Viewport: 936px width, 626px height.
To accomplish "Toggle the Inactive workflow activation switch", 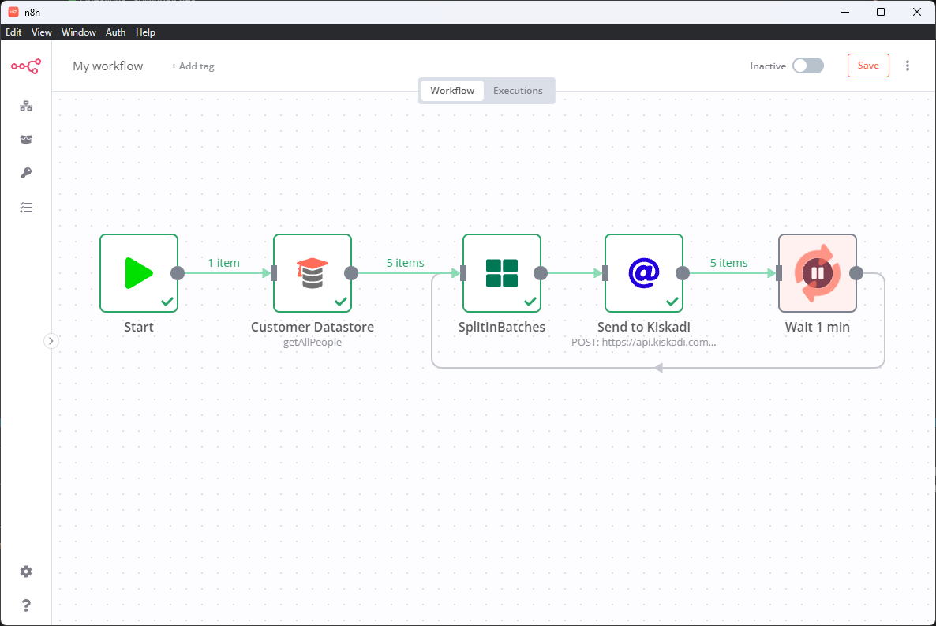I will (x=807, y=66).
